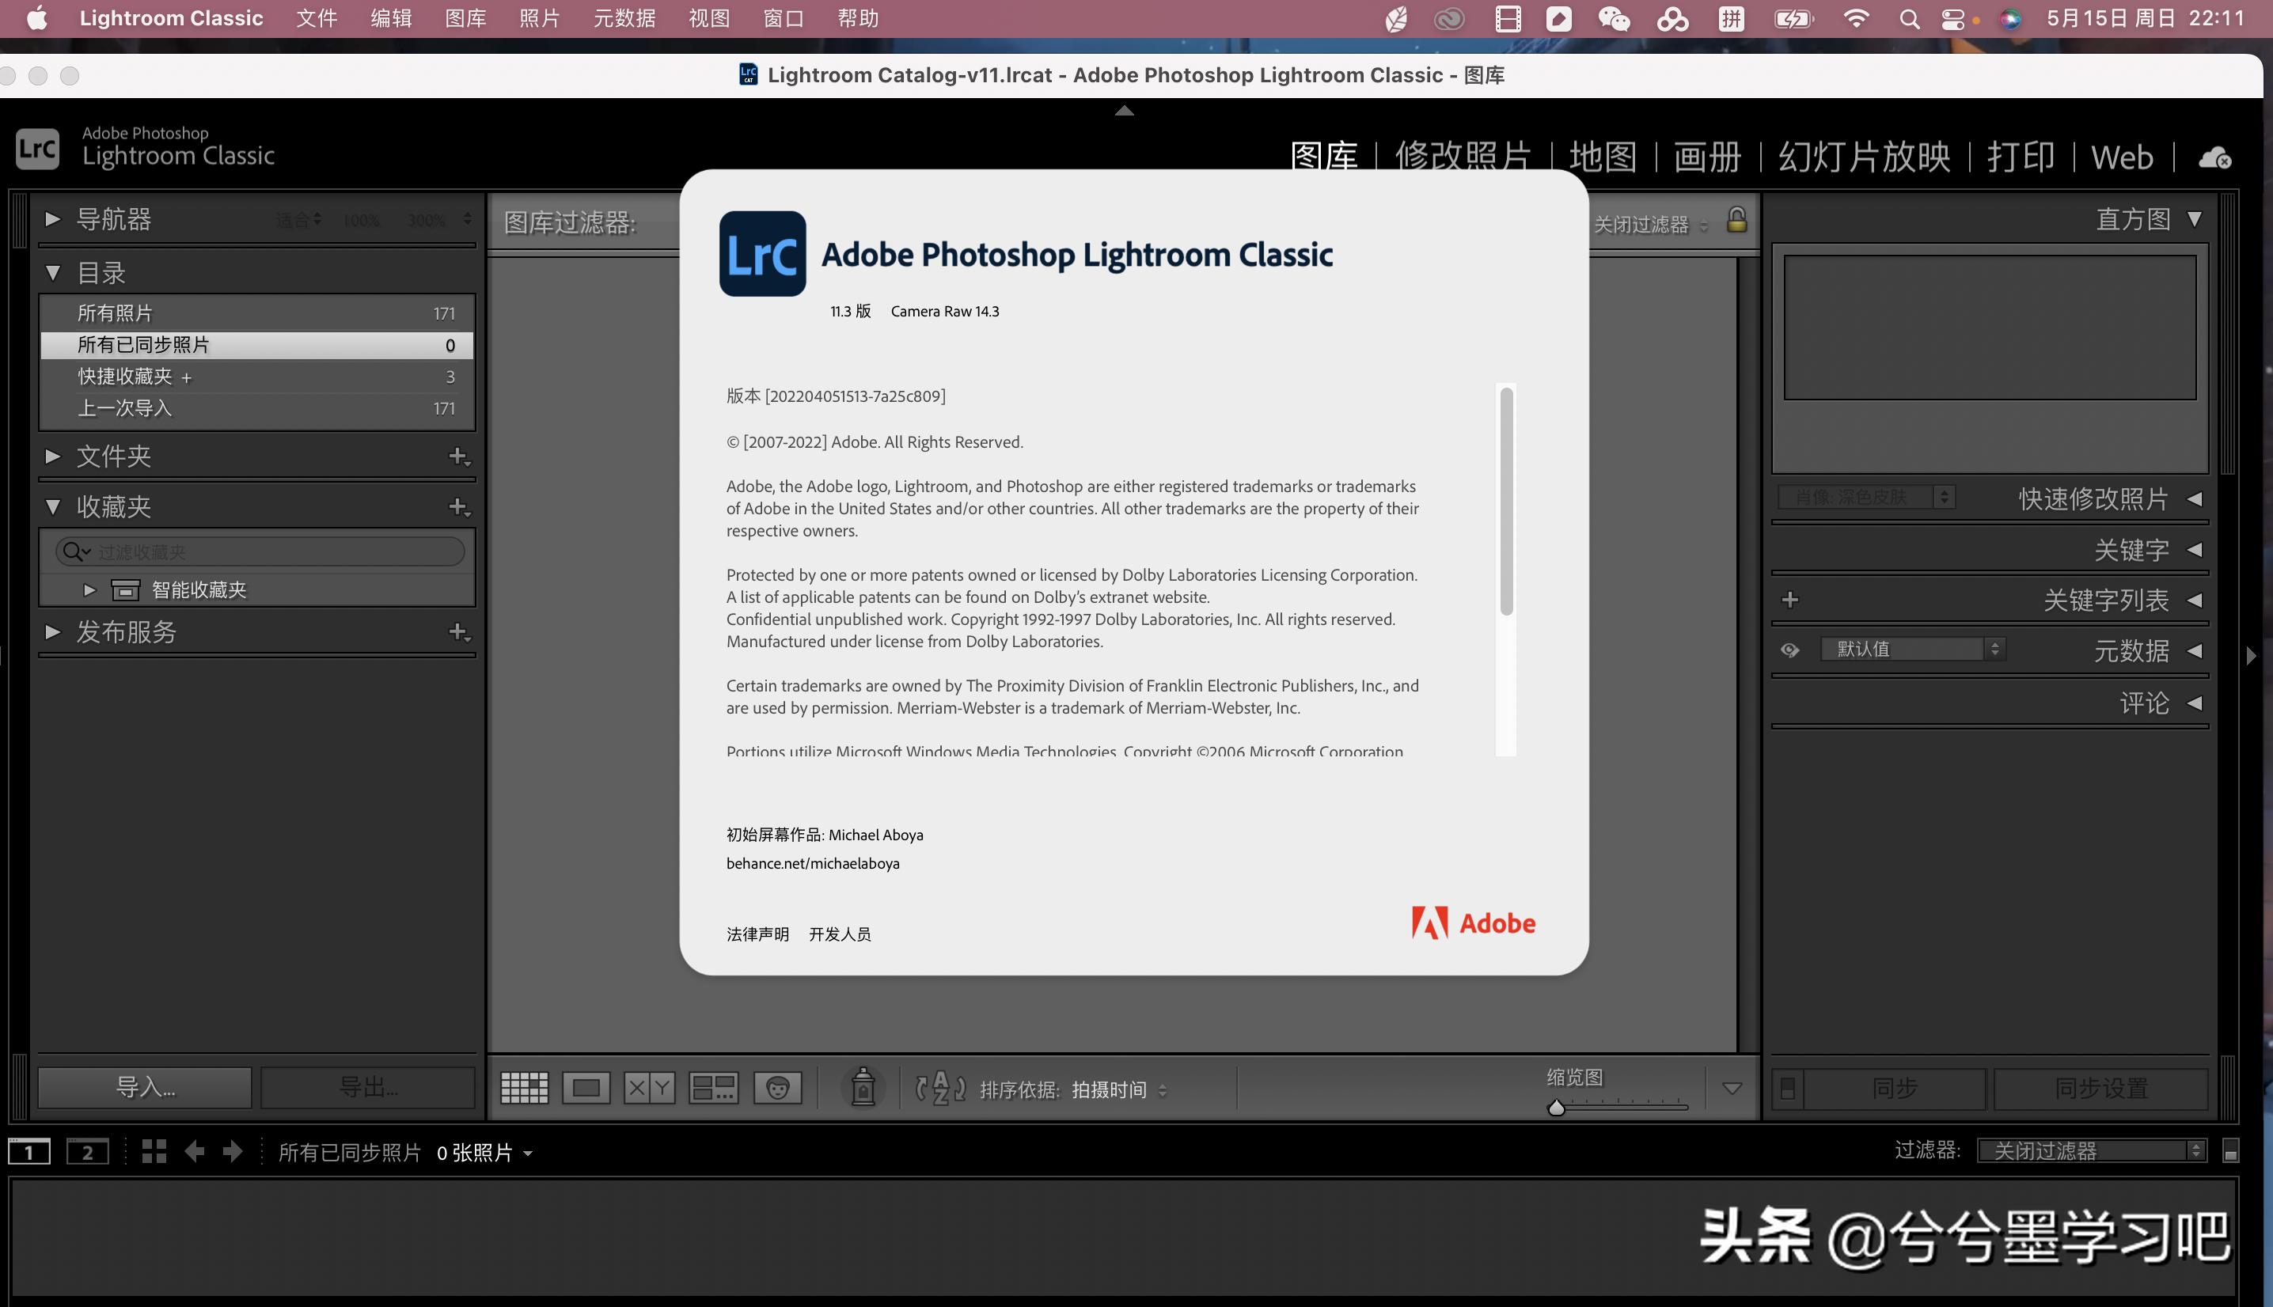
Task: Open the 帮助 menu
Action: tap(857, 19)
